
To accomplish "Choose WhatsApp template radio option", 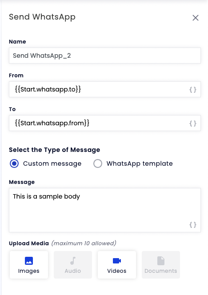I will point(98,163).
